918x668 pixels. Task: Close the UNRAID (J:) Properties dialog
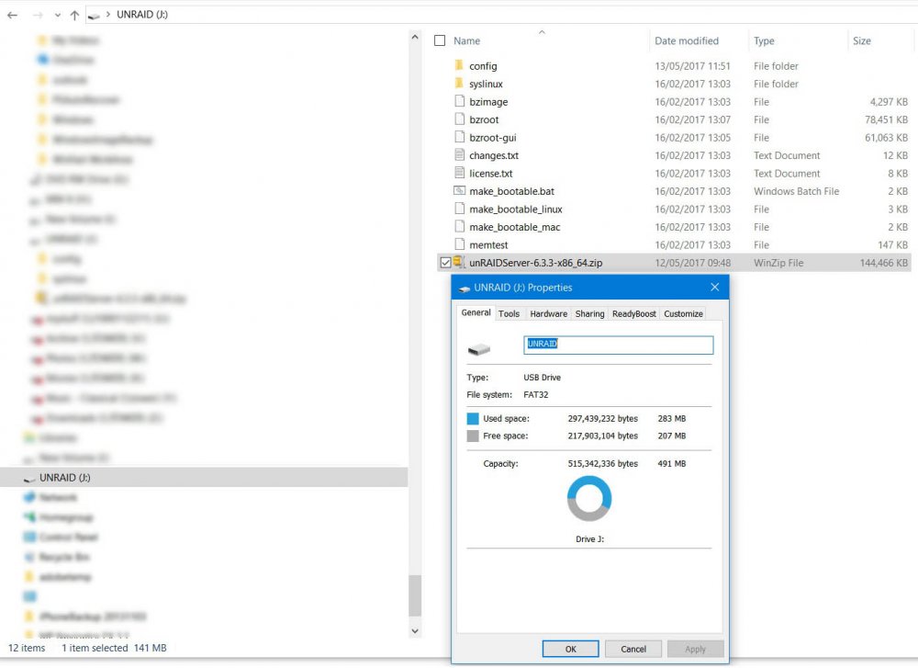pos(714,287)
